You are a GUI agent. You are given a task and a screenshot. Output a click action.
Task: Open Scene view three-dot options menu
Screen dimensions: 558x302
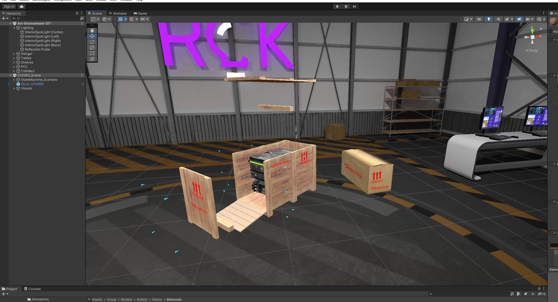click(544, 13)
